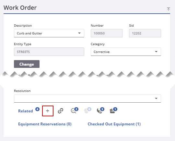The width and height of the screenshot is (175, 141).
Task: Click the Curb and Gutter description text
Action: (x=29, y=33)
